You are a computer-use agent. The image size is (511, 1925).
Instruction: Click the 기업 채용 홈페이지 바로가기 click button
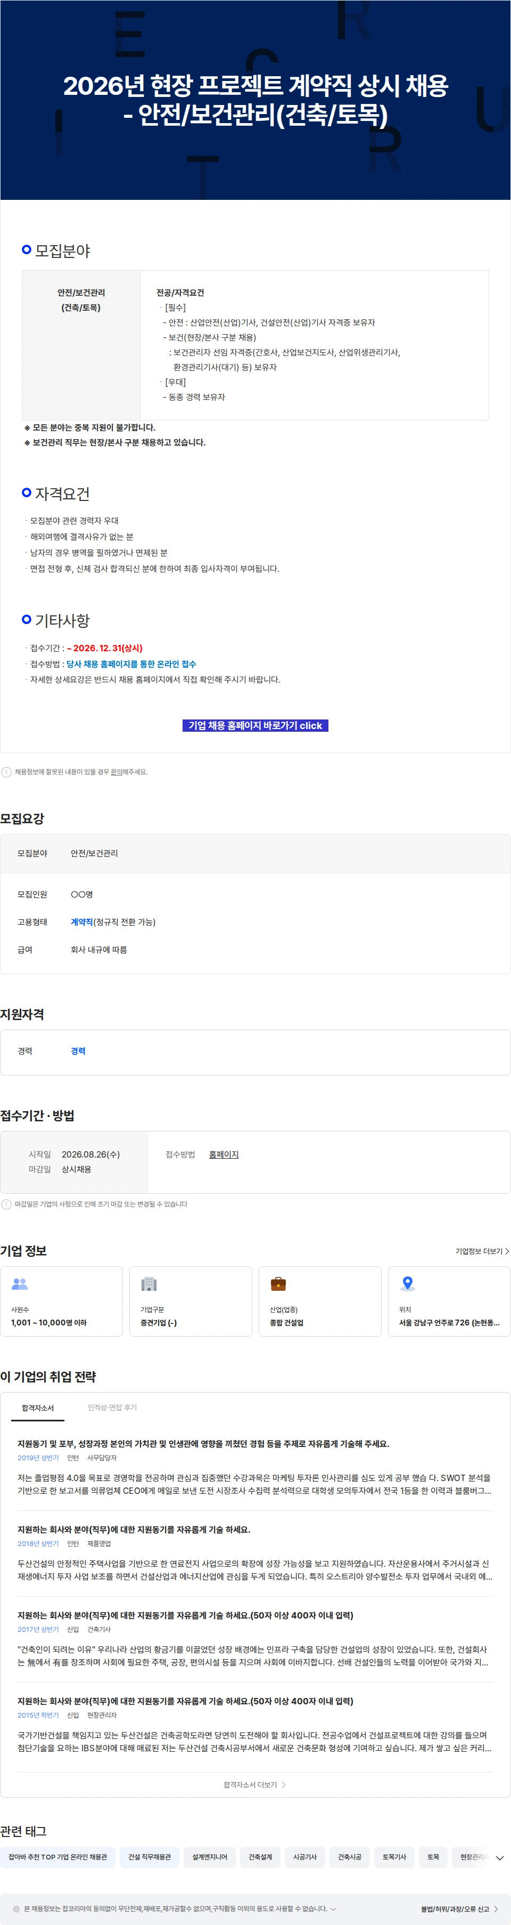(x=255, y=725)
